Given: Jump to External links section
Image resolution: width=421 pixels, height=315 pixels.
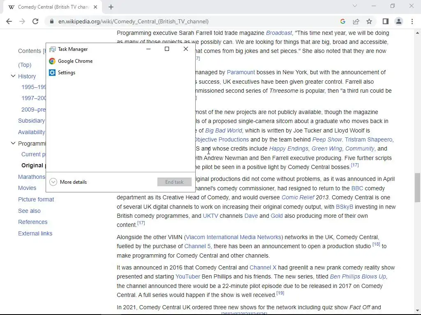Looking at the screenshot, I should click(x=35, y=233).
